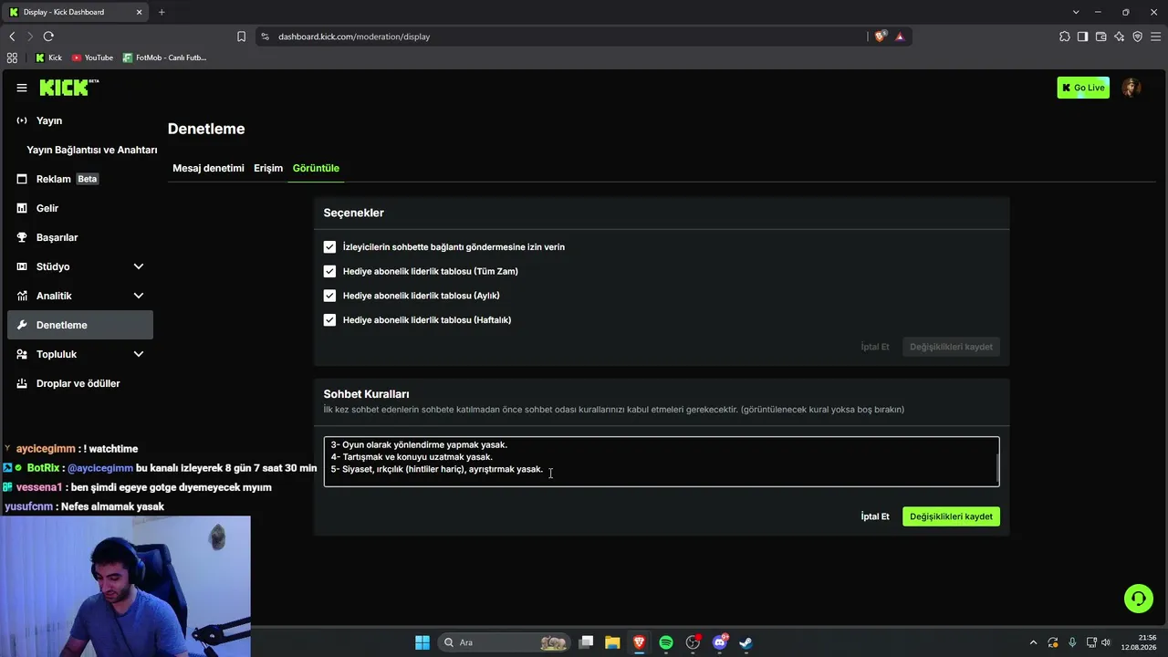Click İptal Et under Sohbet Kuralları
Image resolution: width=1168 pixels, height=657 pixels.
click(875, 516)
